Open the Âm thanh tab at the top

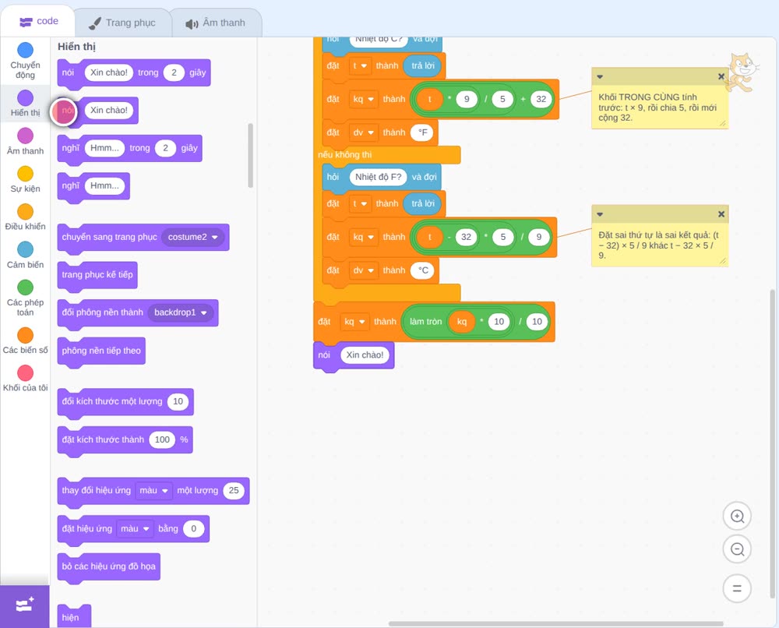[217, 23]
